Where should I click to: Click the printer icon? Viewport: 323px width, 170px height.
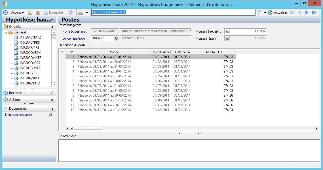81,12
